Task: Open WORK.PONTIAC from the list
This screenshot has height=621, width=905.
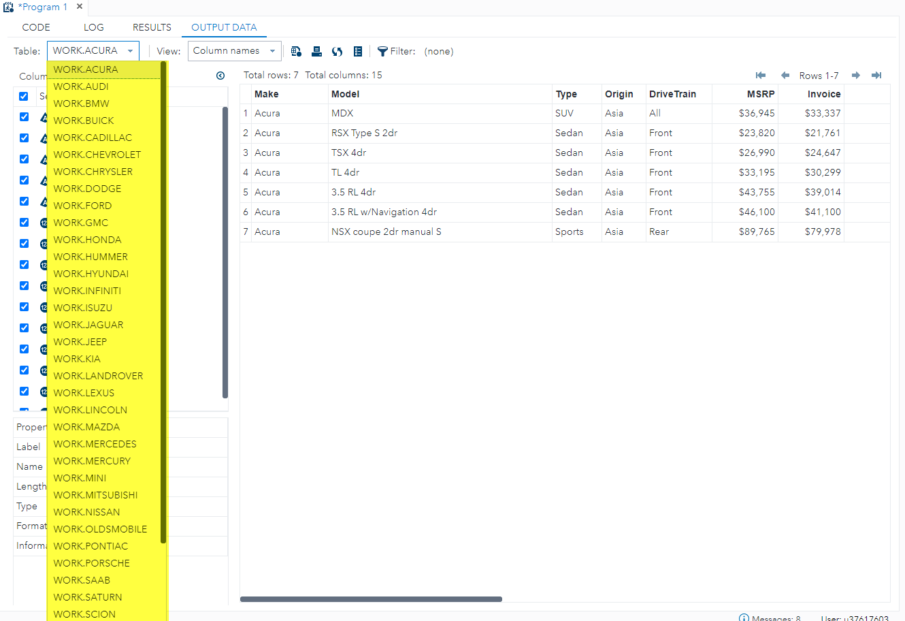Action: (x=104, y=546)
